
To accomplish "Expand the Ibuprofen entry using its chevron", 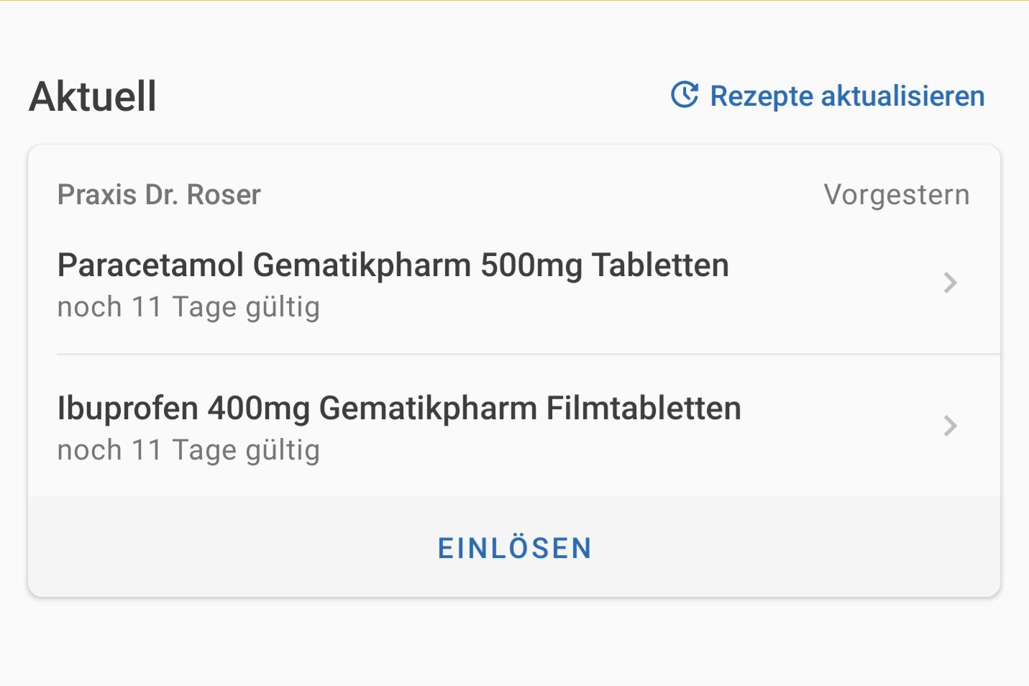I will pos(950,426).
